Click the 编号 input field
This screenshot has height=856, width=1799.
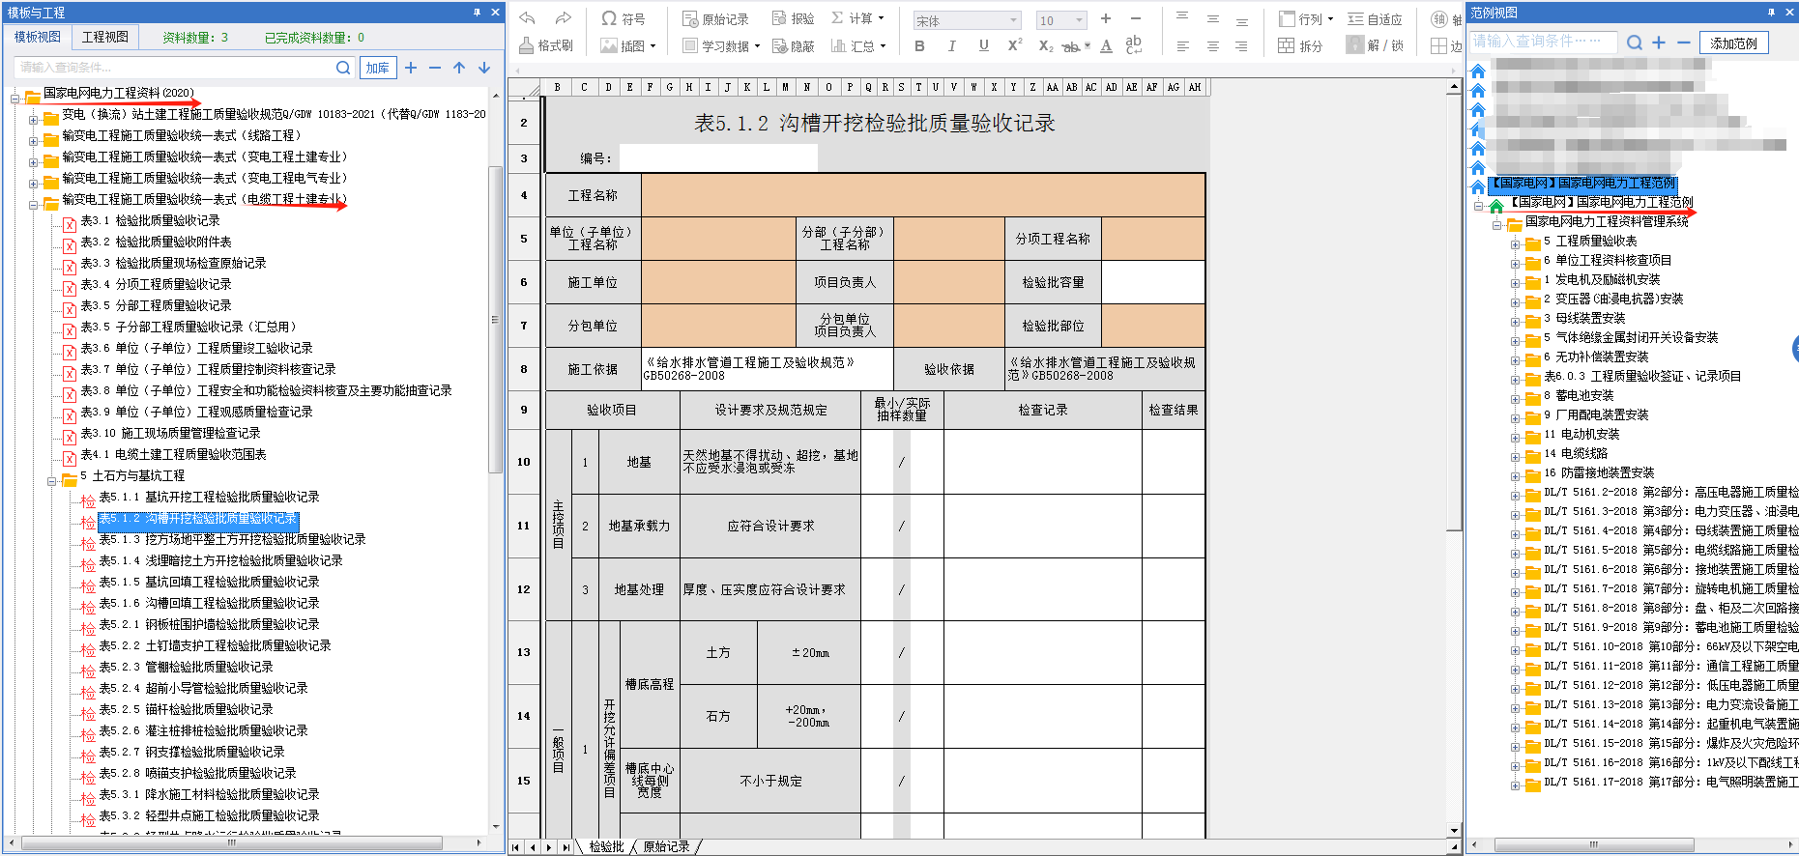[717, 157]
